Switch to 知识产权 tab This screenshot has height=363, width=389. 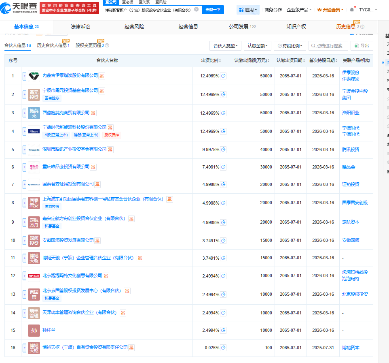tap(296, 27)
